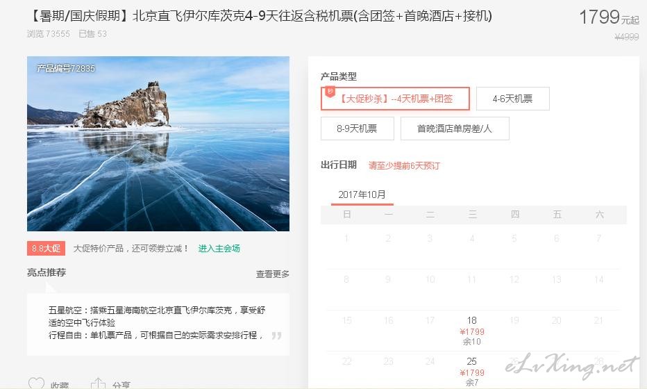Click the 已售 53 sold count
The width and height of the screenshot is (647, 389).
click(92, 34)
